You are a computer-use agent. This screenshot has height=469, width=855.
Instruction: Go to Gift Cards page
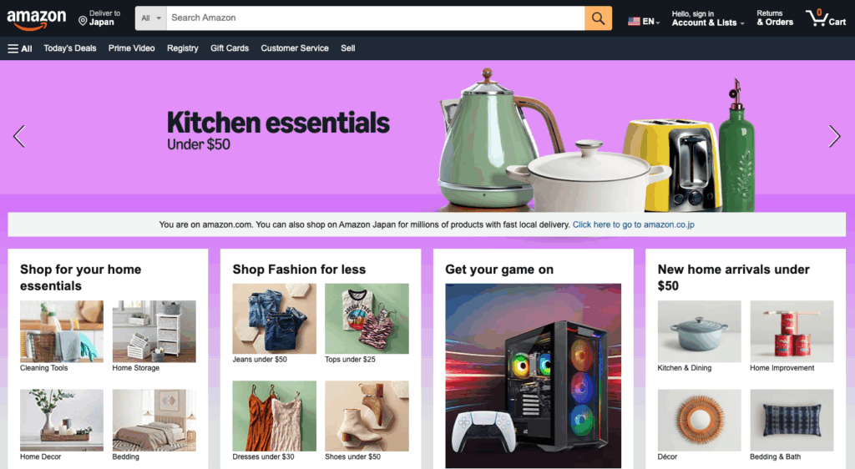coord(230,48)
